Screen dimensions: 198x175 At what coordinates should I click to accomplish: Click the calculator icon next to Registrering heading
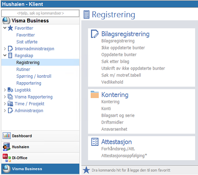coord(86,15)
